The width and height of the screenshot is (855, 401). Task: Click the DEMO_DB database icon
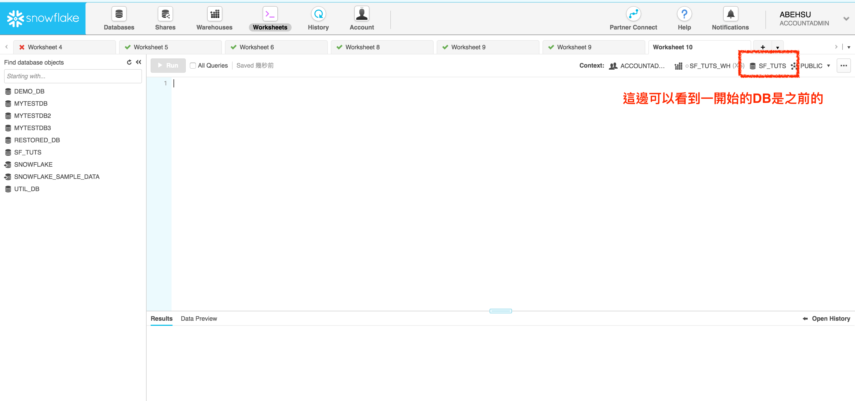(8, 91)
